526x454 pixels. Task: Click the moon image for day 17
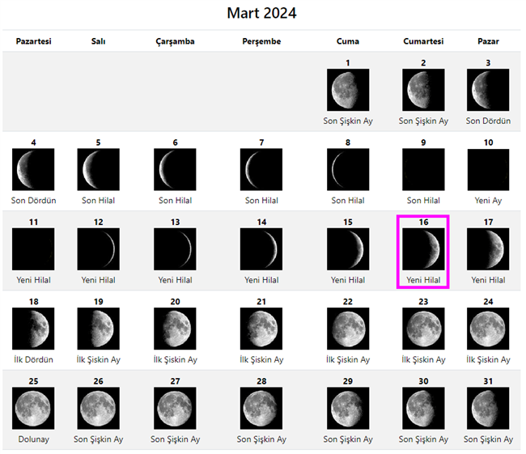coord(488,249)
